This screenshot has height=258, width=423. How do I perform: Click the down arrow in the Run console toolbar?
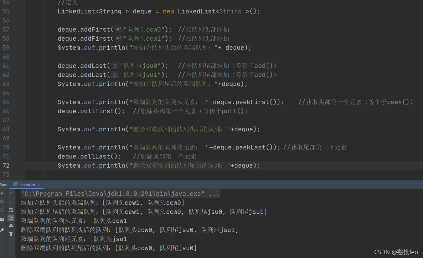point(11,202)
